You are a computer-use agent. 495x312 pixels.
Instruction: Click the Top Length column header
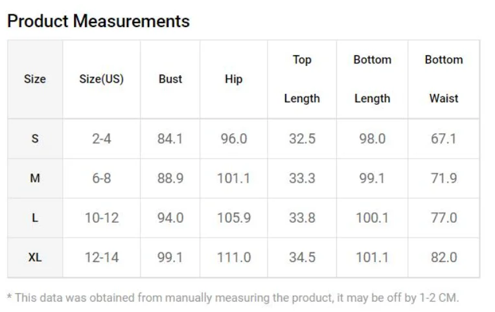302,79
